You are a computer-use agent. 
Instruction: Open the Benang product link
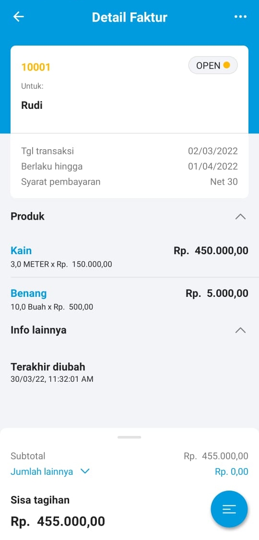(29, 293)
